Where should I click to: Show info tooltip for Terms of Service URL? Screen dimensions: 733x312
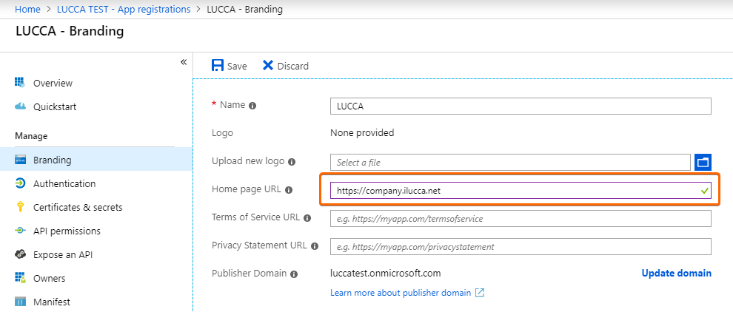click(x=307, y=218)
